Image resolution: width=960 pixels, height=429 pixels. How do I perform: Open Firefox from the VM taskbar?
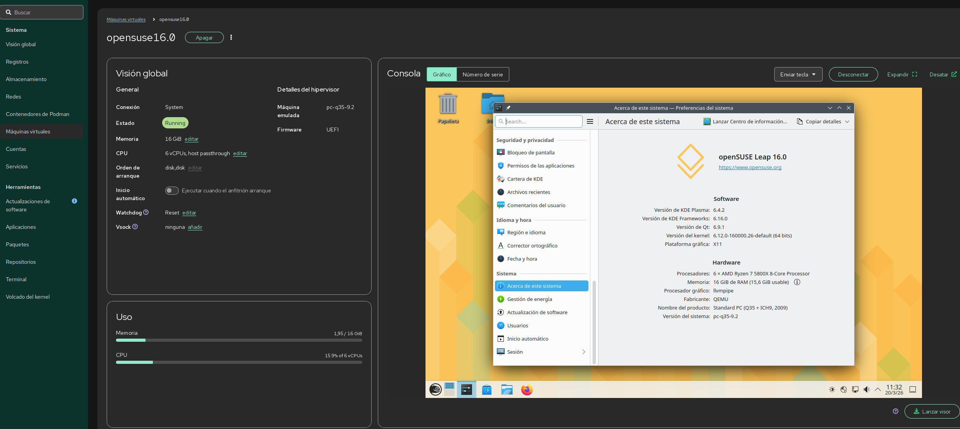point(527,389)
